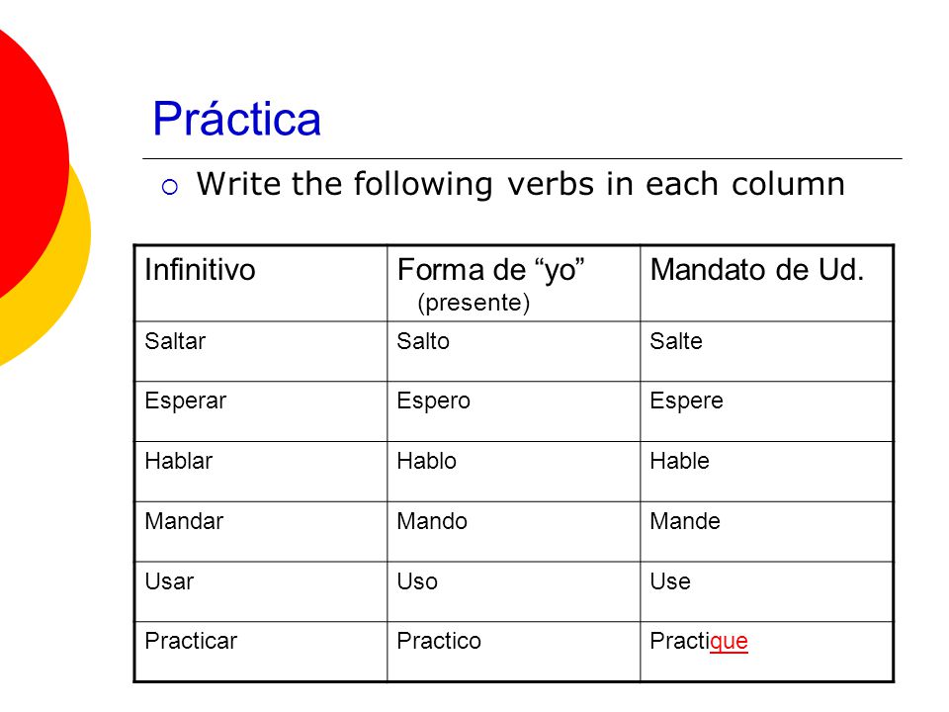Select the Infinitivo column header
This screenshot has height=712, width=949.
click(260, 284)
